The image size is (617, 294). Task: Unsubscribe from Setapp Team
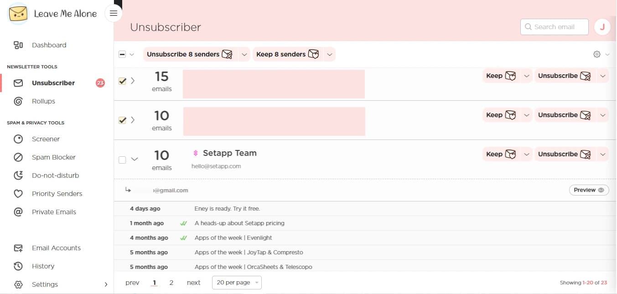pos(564,155)
